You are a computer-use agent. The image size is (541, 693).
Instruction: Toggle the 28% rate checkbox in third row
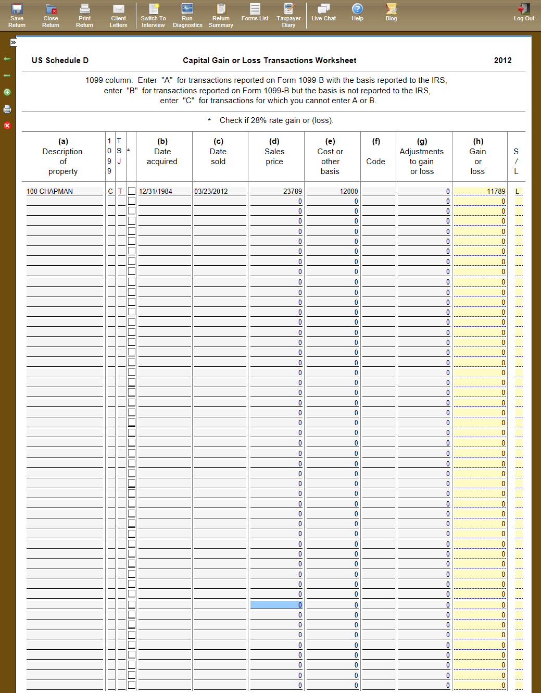point(132,211)
